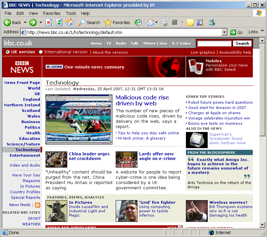This screenshot has width=267, height=237.
Task: Open the Science/Nature section link
Action: [x=23, y=144]
